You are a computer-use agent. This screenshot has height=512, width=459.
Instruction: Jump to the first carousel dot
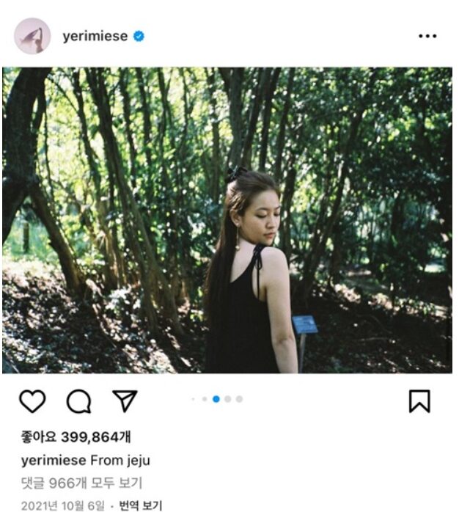(x=193, y=399)
